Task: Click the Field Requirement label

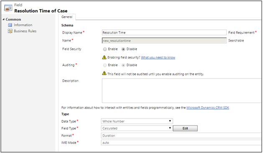Action: [241, 33]
